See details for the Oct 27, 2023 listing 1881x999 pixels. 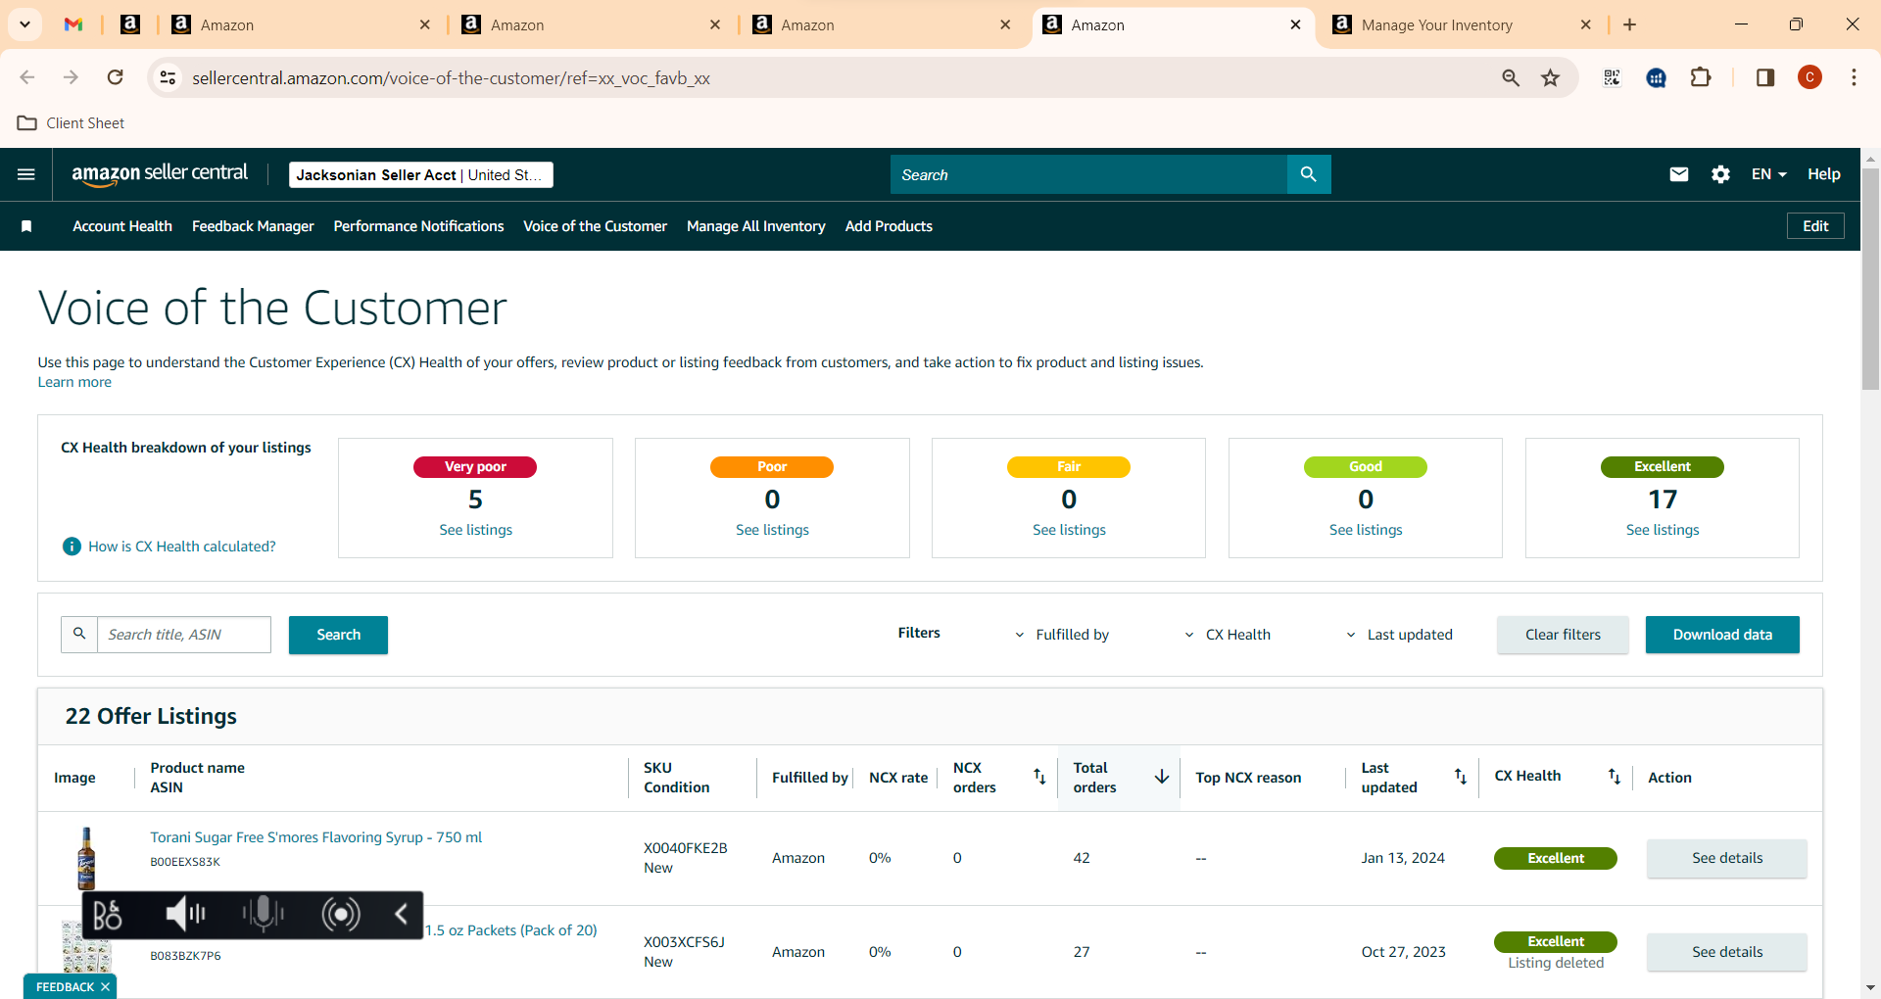(1726, 952)
